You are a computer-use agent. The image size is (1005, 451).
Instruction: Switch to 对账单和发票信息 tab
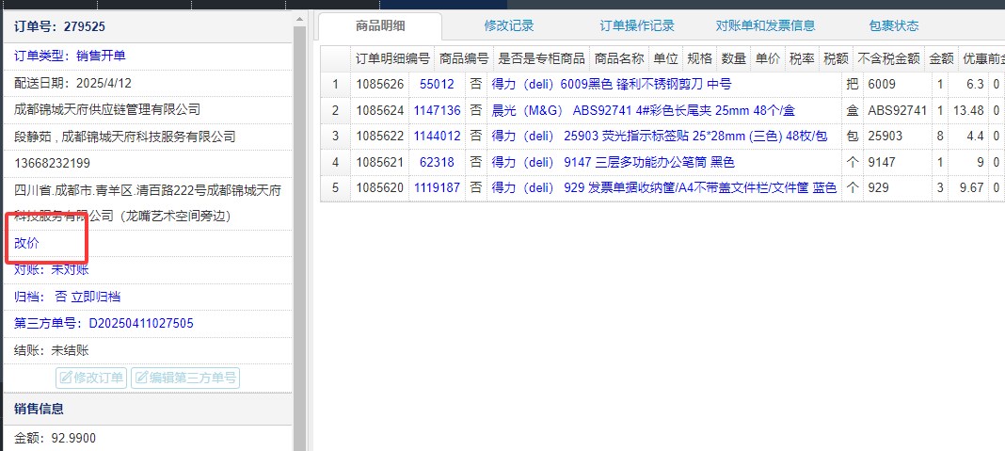(765, 25)
